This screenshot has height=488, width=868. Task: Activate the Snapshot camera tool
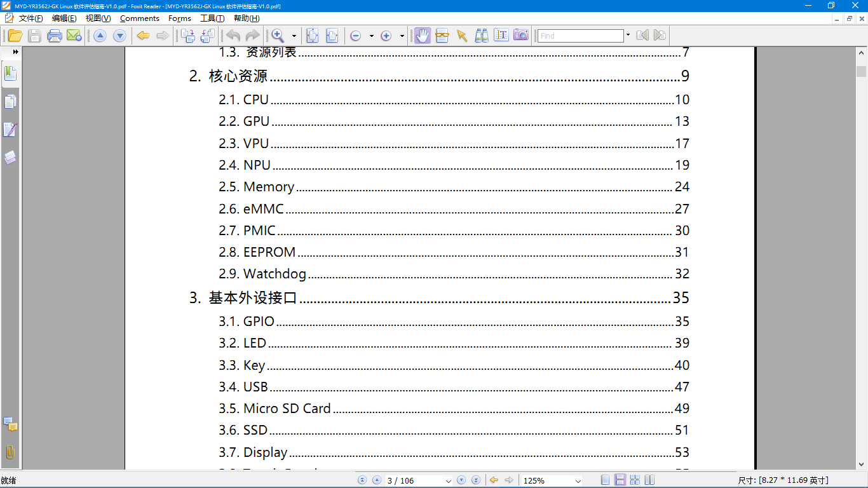coord(521,36)
